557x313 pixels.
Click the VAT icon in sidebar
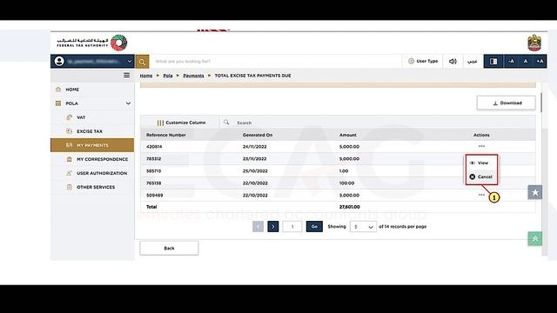(x=70, y=117)
